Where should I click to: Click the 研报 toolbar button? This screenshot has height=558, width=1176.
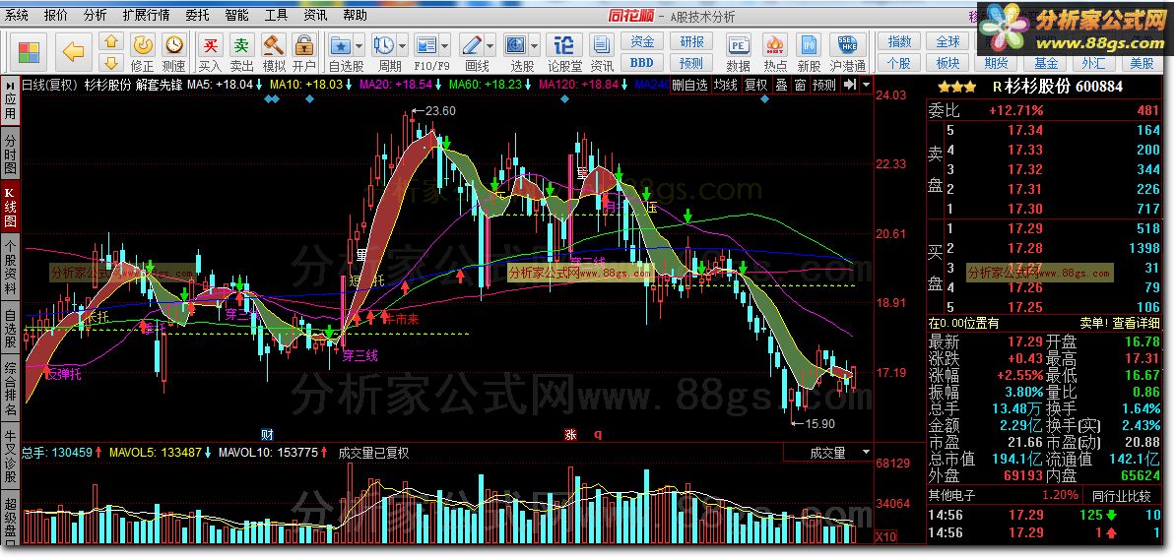(x=691, y=41)
